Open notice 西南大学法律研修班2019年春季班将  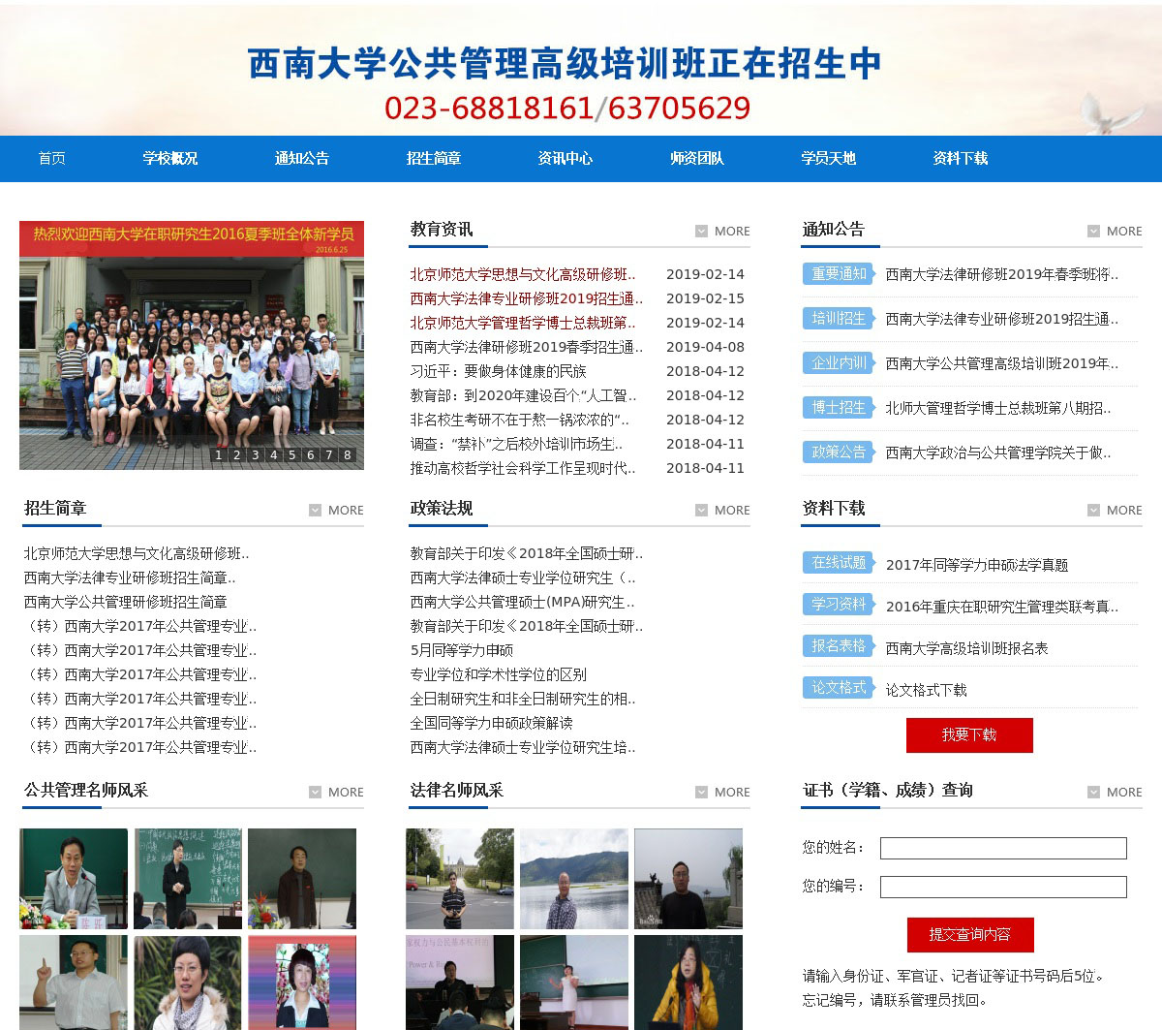coord(1001,274)
